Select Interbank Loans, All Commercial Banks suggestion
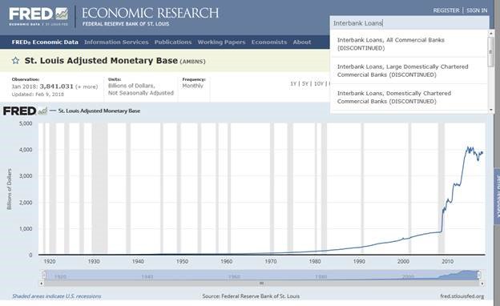 [x=409, y=44]
